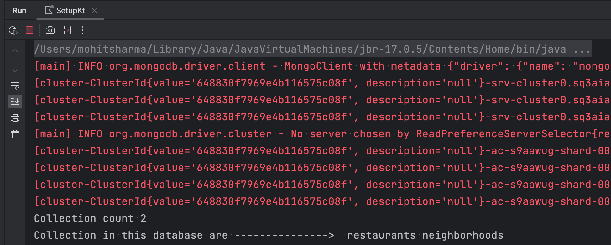Dump threads with the camera icon

click(50, 30)
